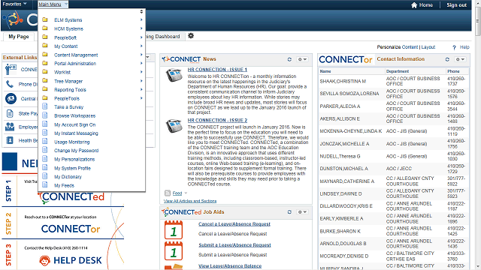This screenshot has height=270, width=481.
Task: Click the Reporting Tools folder icon
Action: pos(45,89)
